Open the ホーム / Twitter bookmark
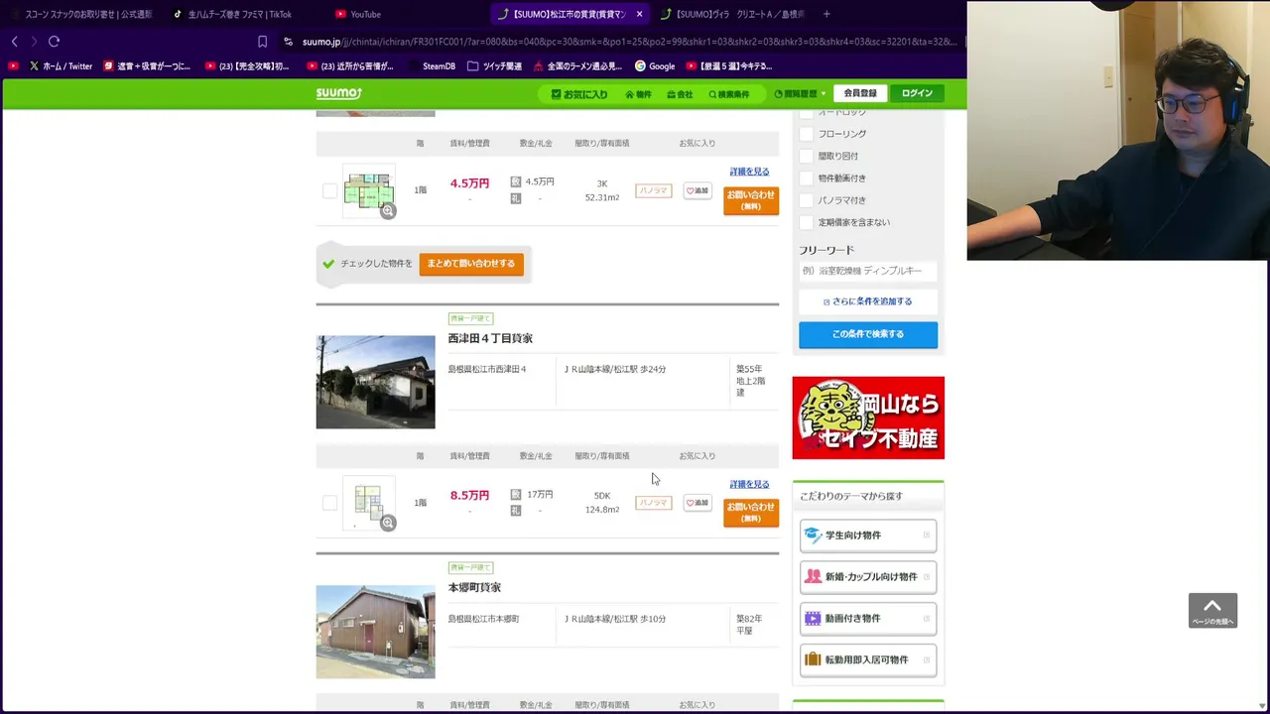 [x=61, y=66]
